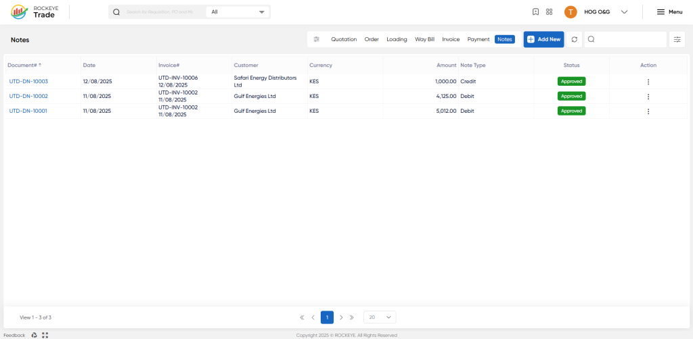Select the Notes tab
This screenshot has width=693, height=339.
505,39
